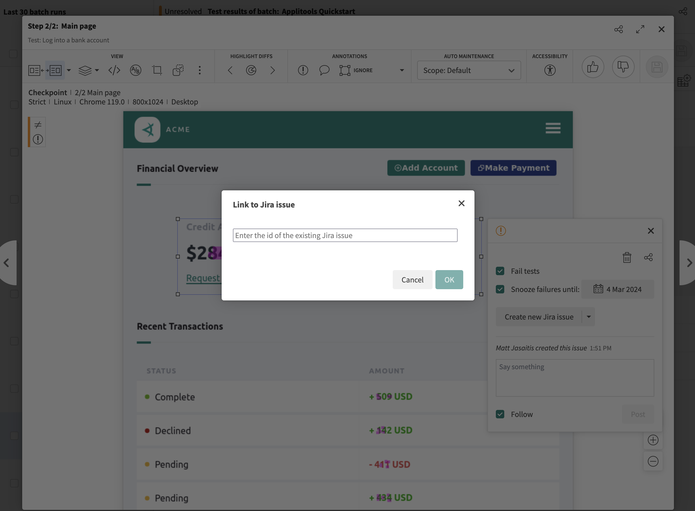Uncheck the Follow checkbox
The width and height of the screenshot is (695, 511).
click(x=500, y=414)
